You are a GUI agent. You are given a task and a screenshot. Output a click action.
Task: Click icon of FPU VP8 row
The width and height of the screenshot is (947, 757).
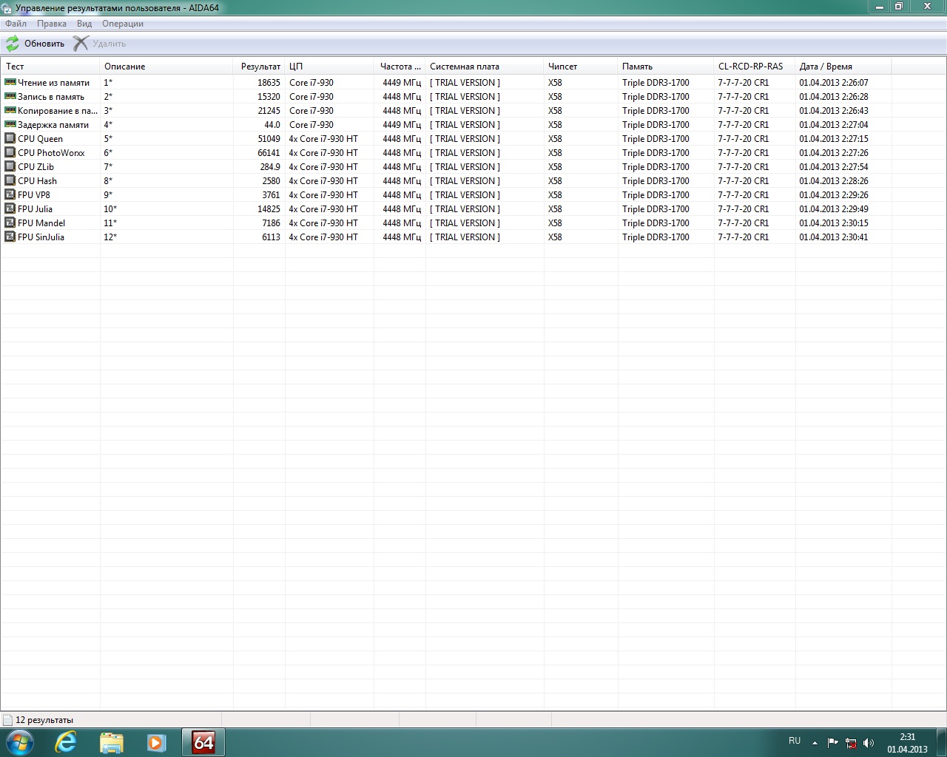pyautogui.click(x=10, y=195)
